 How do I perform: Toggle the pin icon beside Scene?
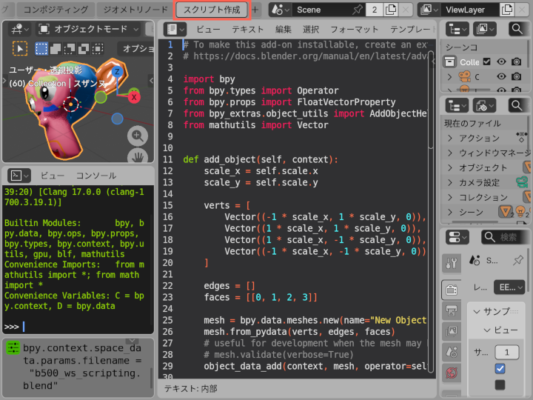click(x=358, y=10)
